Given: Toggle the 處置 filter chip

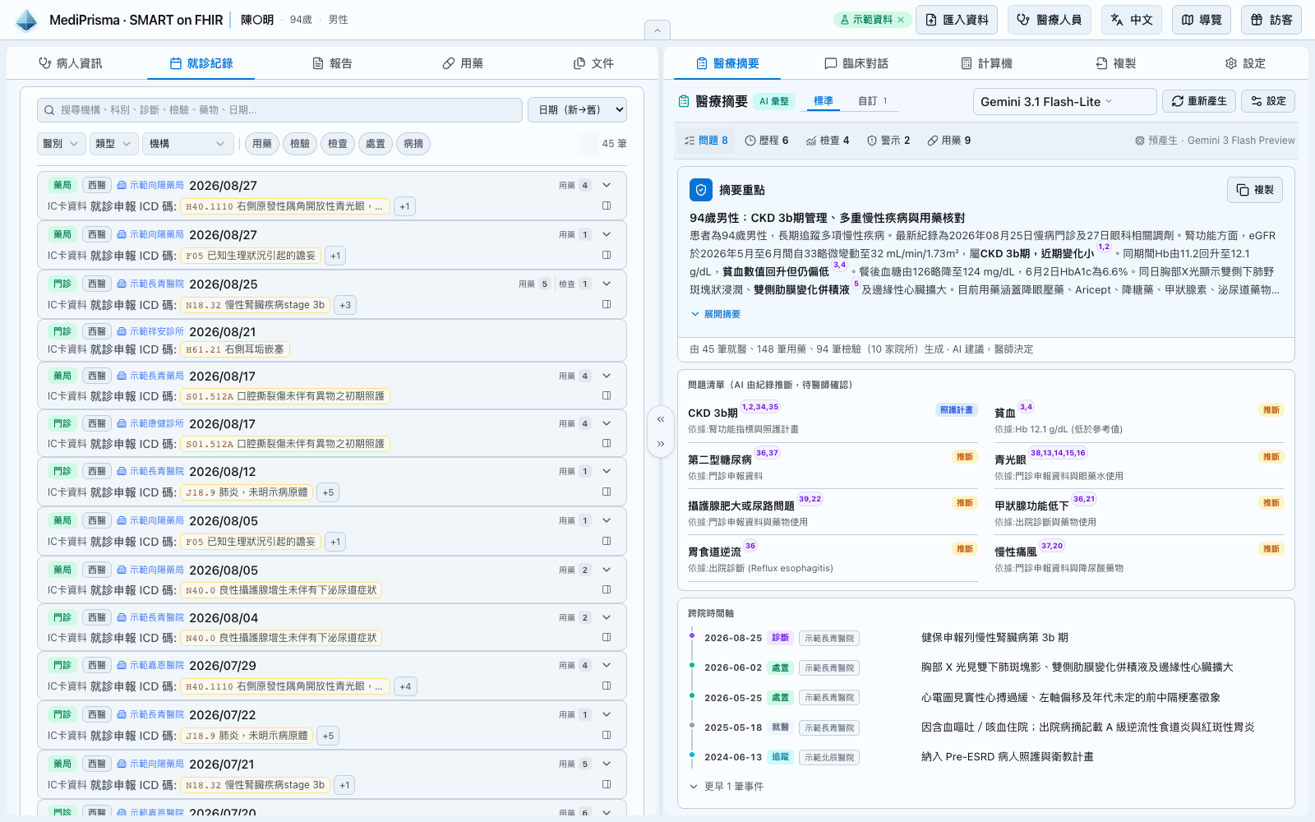Looking at the screenshot, I should (376, 144).
